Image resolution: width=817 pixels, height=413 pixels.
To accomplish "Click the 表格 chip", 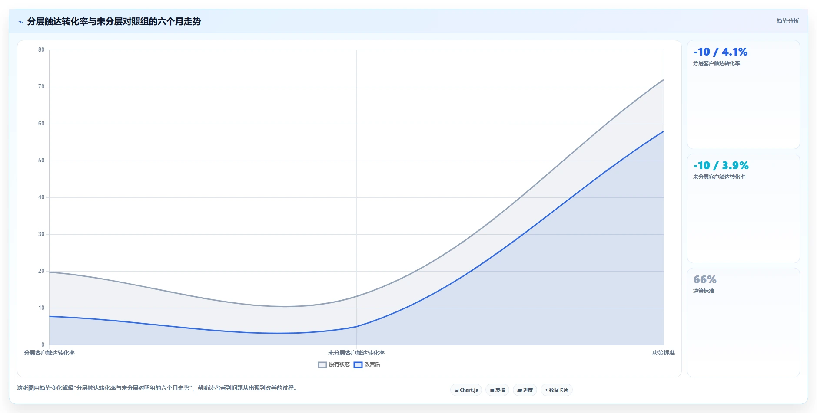I will [497, 390].
